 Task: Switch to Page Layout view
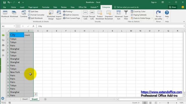click(x=150, y=103)
